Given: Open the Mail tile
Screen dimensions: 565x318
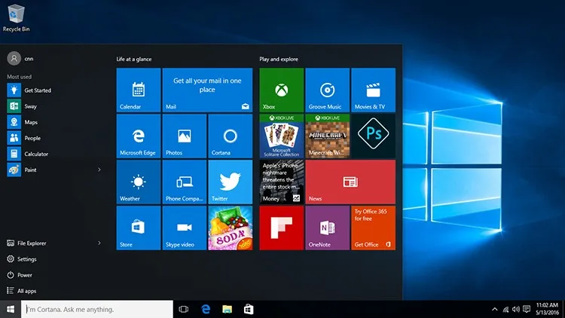Looking at the screenshot, I should 207,90.
